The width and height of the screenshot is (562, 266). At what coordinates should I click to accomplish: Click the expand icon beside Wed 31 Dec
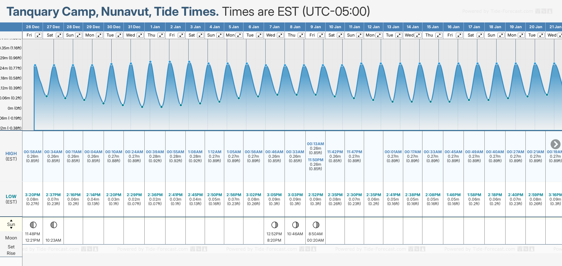tap(140, 35)
